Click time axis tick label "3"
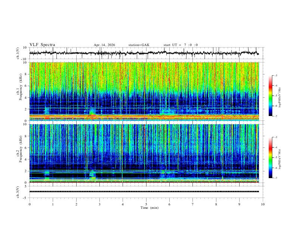296x229 pixels. point(99,204)
